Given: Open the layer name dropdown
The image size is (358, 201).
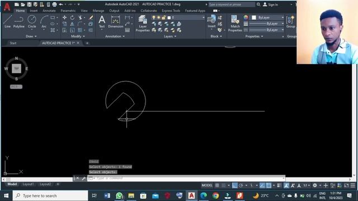Looking at the screenshot, I should (204, 17).
